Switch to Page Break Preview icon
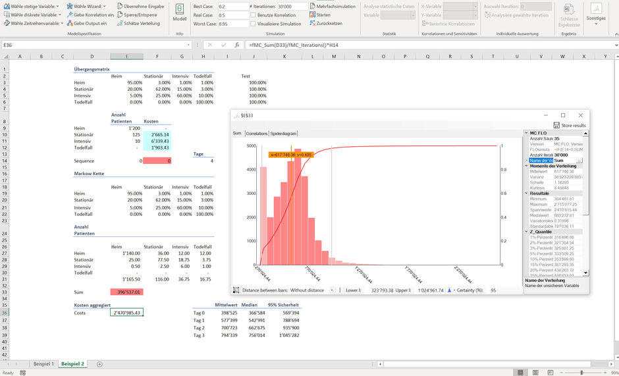The width and height of the screenshot is (619, 376). (551, 373)
